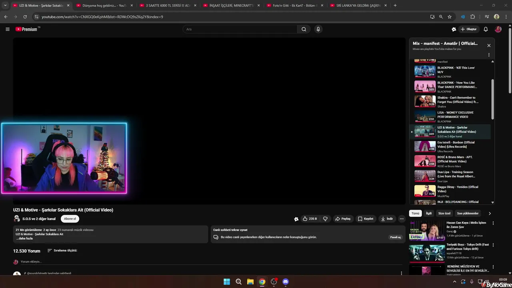Open YouTube notifications bell

pyautogui.click(x=486, y=29)
